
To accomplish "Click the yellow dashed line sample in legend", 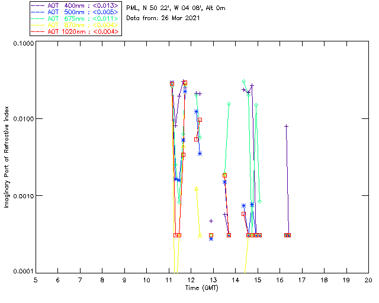I will [x=38, y=25].
